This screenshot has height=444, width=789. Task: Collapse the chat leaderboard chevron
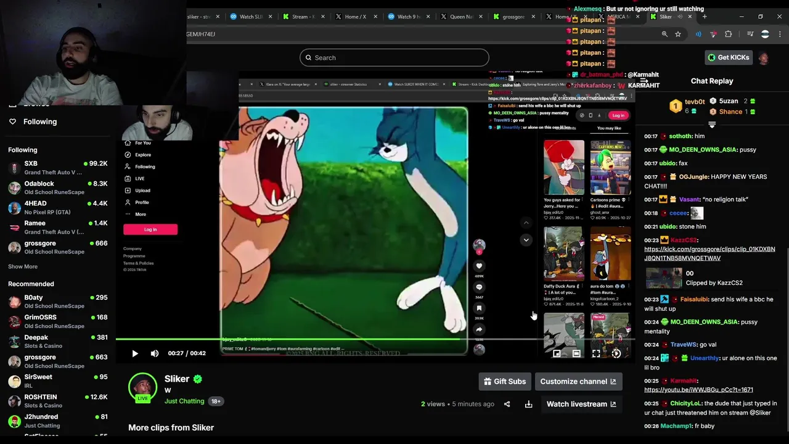point(712,125)
